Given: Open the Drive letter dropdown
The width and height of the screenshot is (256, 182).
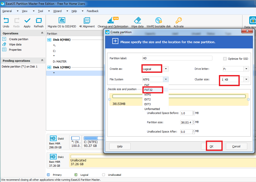Looking at the screenshot, I should (246, 69).
